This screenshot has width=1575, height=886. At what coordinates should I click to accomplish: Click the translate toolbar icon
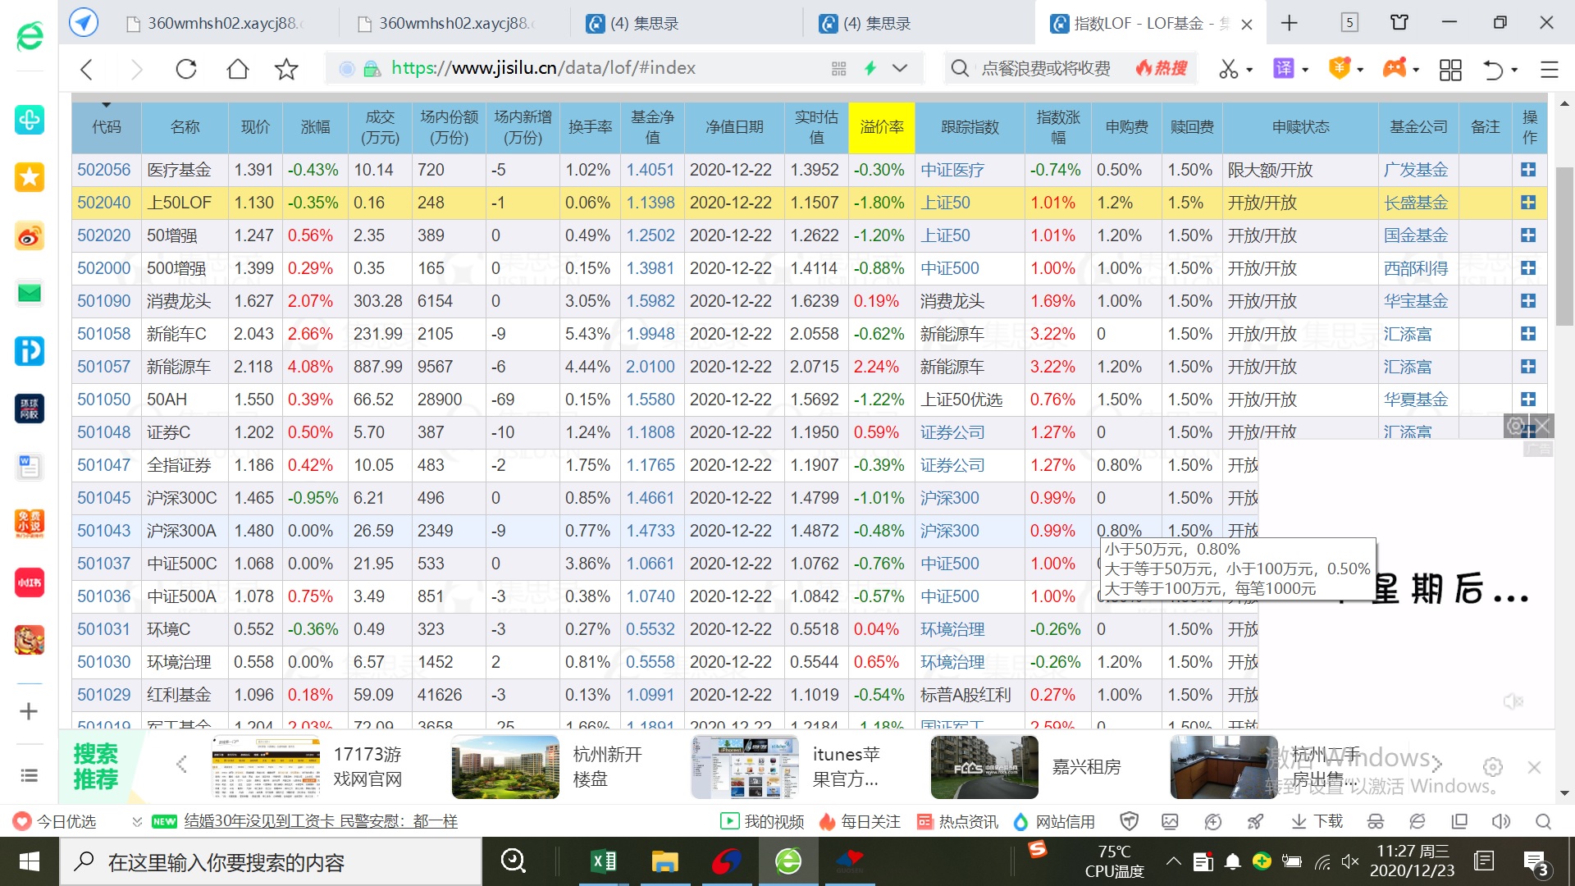coord(1283,69)
